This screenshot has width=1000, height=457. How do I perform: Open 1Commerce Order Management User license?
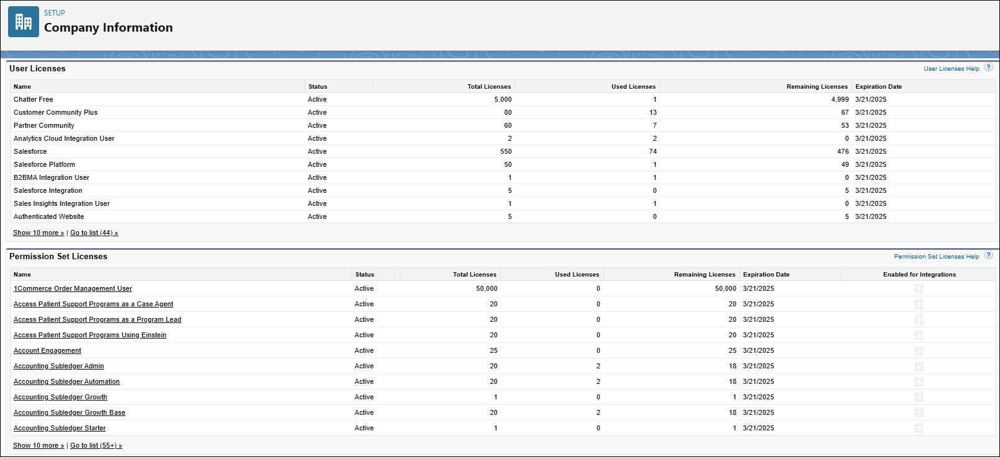[73, 288]
